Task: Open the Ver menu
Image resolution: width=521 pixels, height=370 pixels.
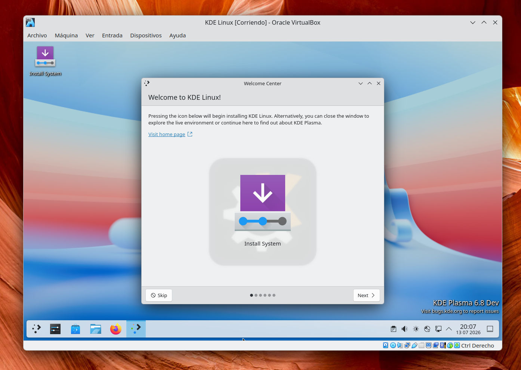Action: (x=90, y=36)
